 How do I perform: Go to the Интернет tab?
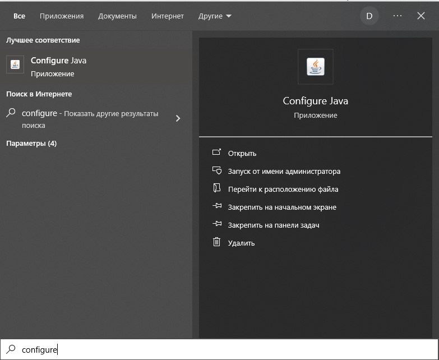click(168, 16)
